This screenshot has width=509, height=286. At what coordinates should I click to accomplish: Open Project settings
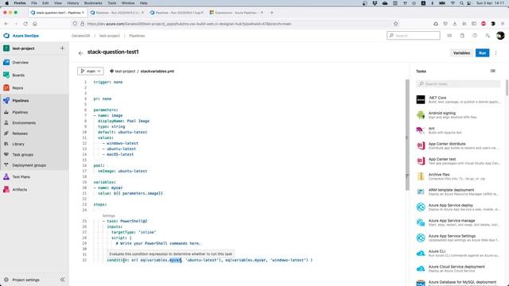click(25, 280)
